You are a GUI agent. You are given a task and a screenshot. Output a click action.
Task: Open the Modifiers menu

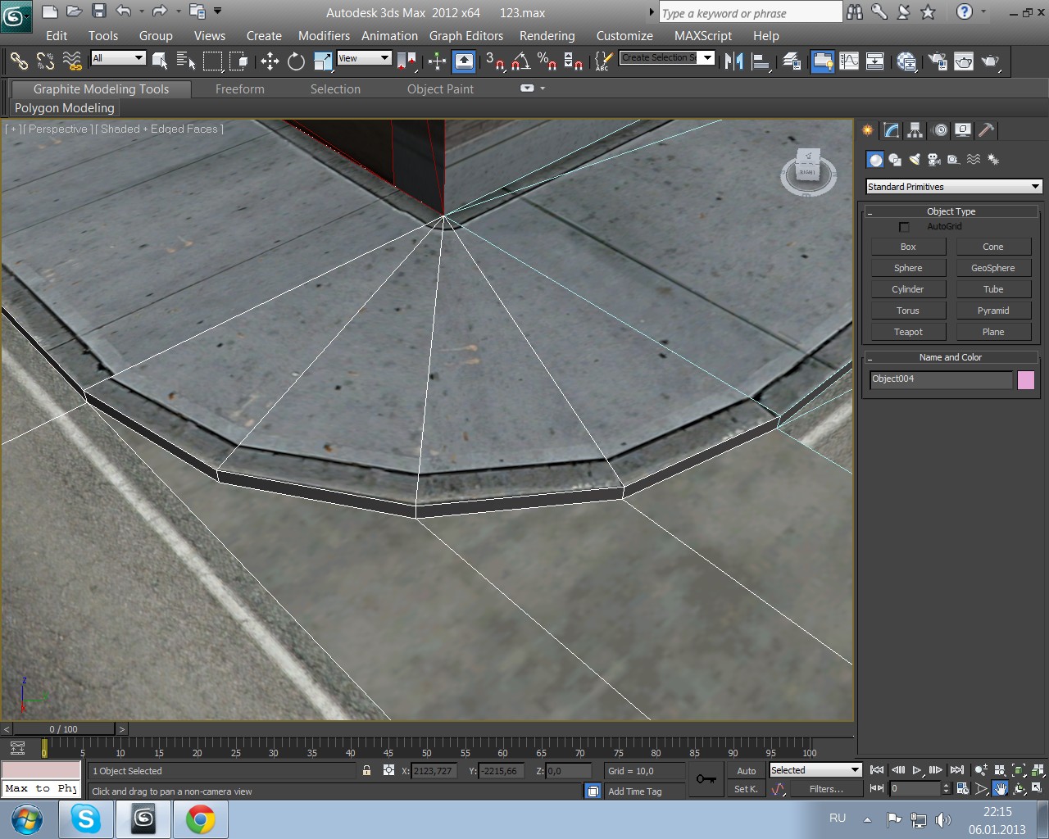324,36
